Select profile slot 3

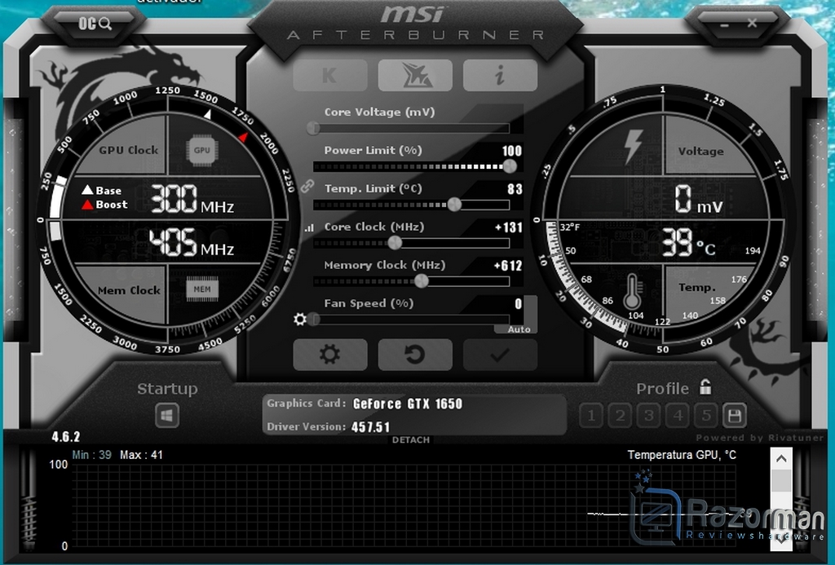click(648, 415)
